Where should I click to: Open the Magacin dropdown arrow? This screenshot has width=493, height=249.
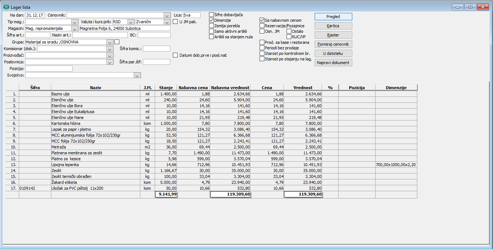pyautogui.click(x=75, y=28)
